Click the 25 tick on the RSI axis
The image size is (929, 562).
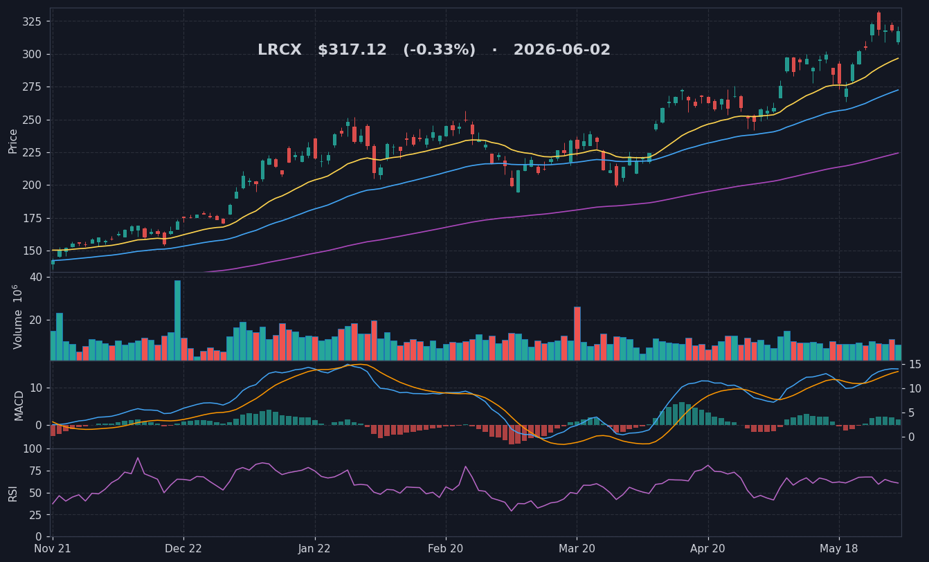pos(35,515)
